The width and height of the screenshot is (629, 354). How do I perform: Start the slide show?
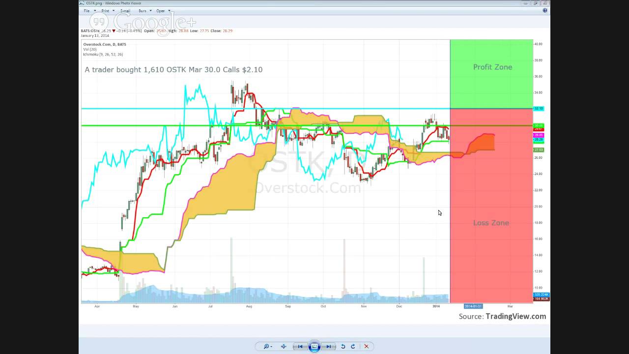click(x=314, y=346)
